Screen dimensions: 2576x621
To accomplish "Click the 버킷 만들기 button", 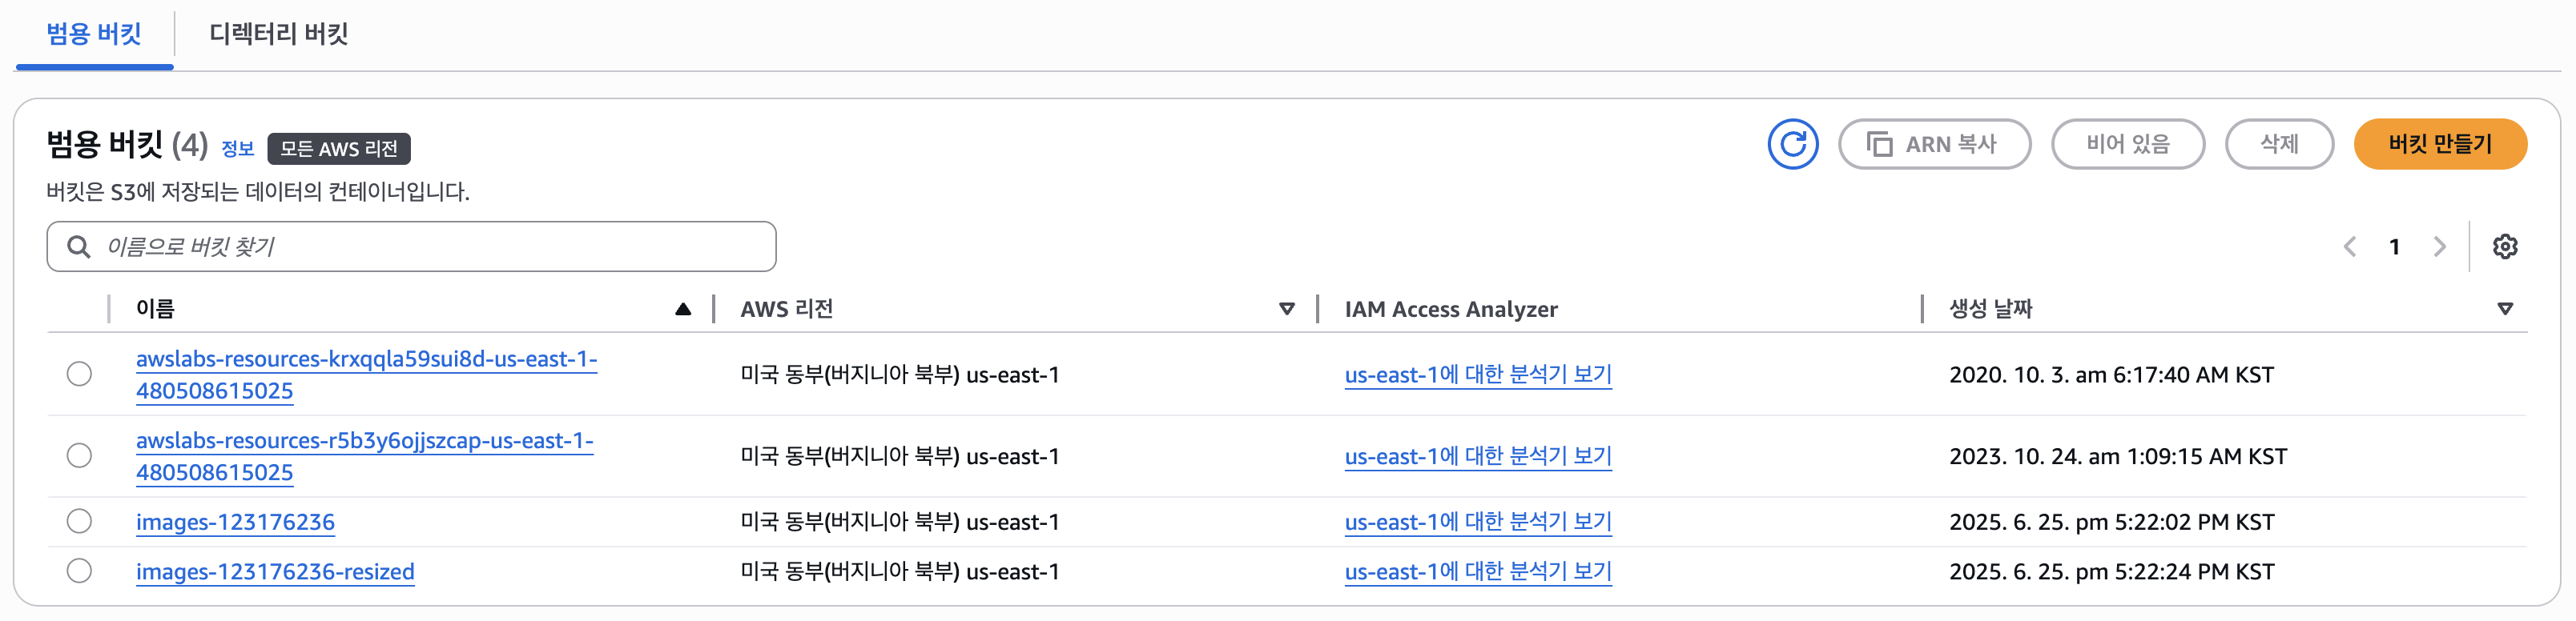I will tap(2440, 144).
